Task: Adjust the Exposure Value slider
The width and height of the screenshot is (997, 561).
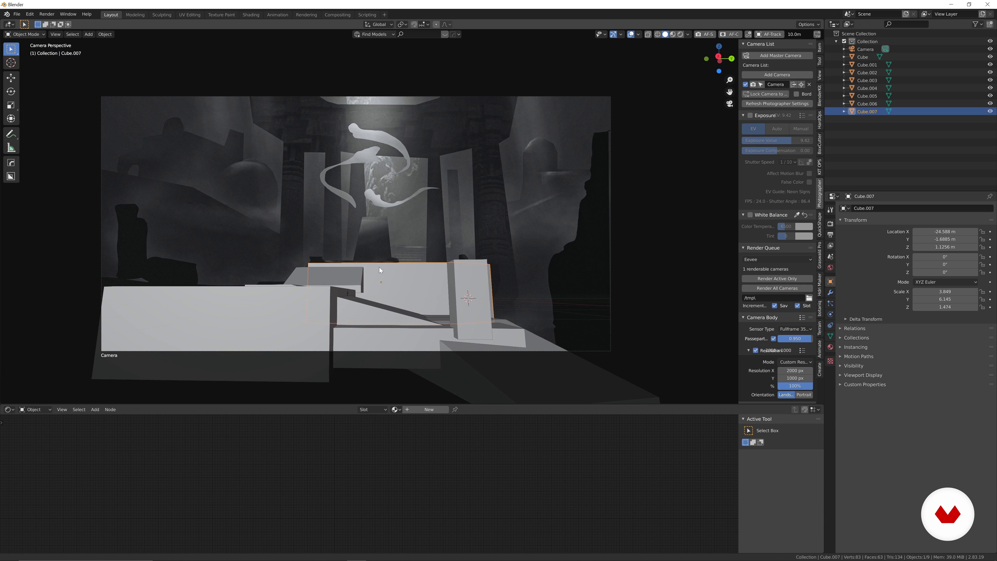Action: pos(777,141)
